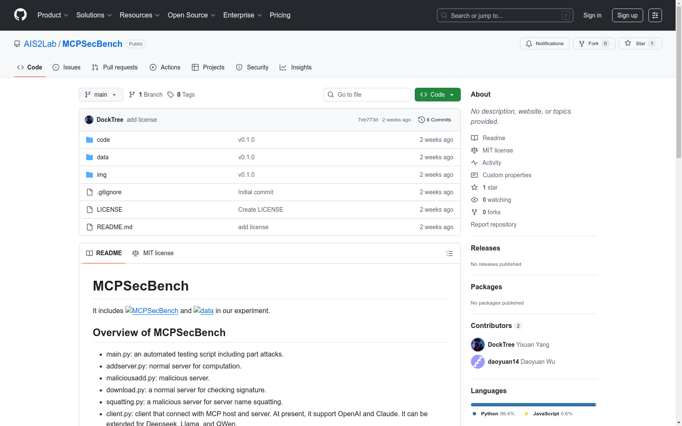Screen dimensions: 682x426
Task: Expand the Product menu
Action: tap(53, 15)
